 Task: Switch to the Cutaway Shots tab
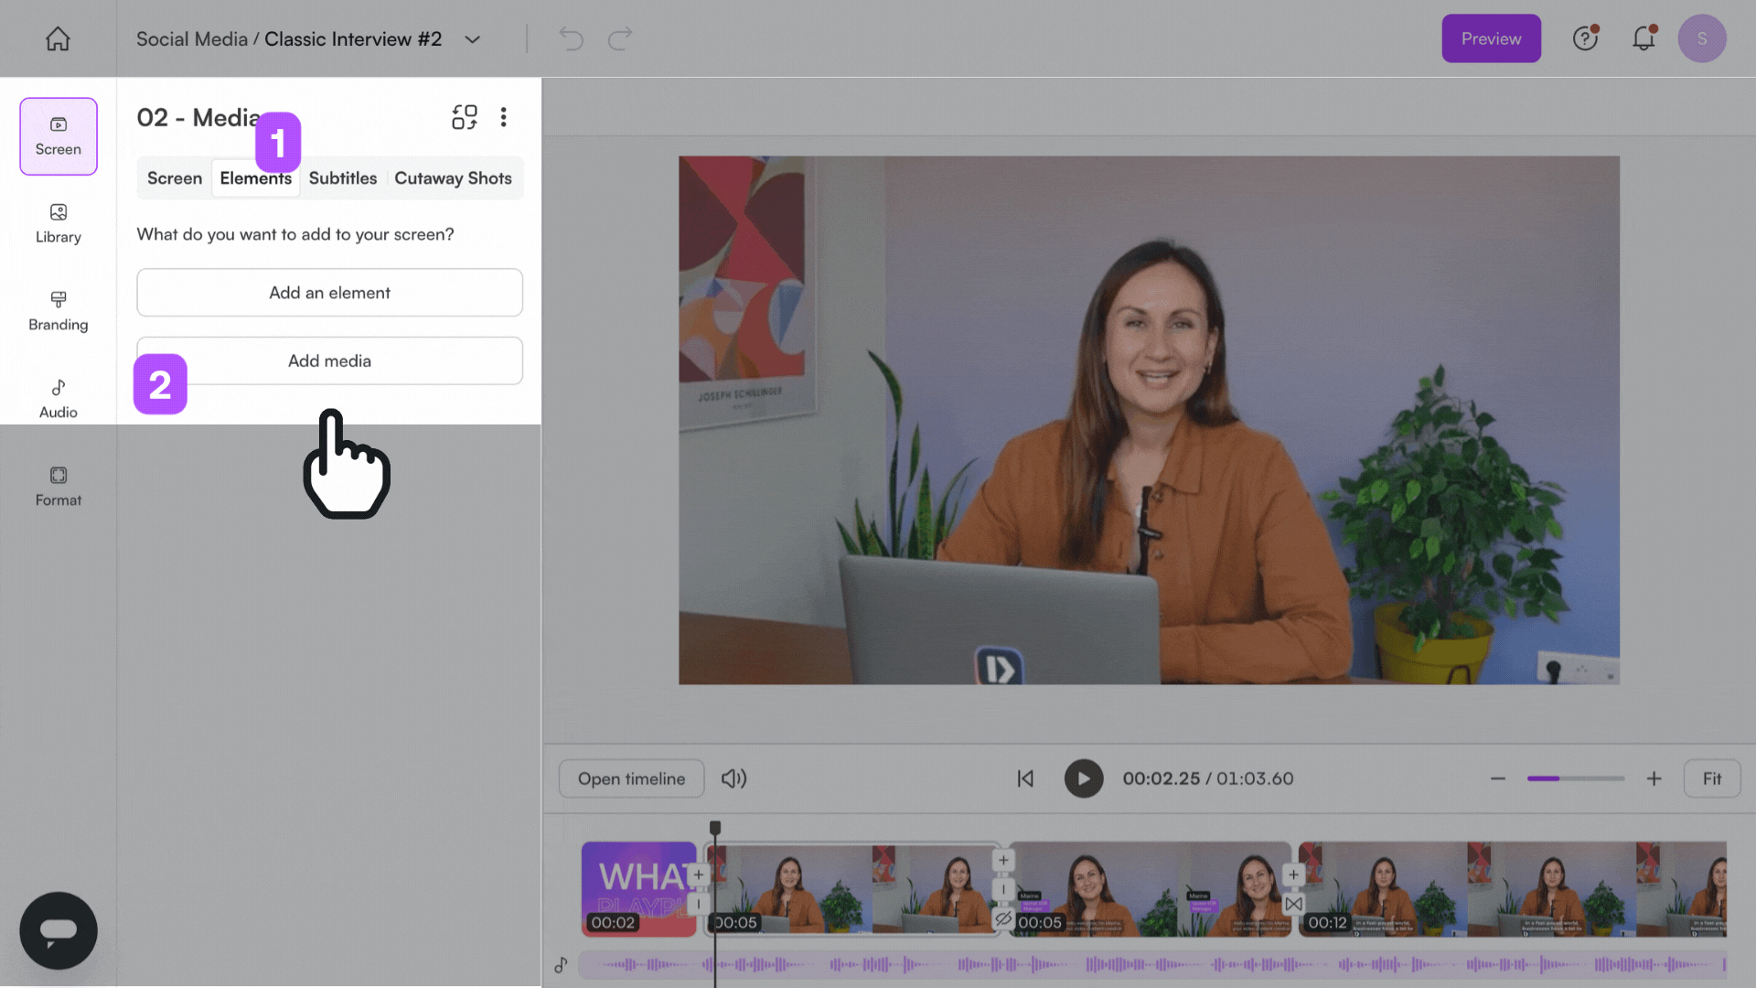point(453,178)
